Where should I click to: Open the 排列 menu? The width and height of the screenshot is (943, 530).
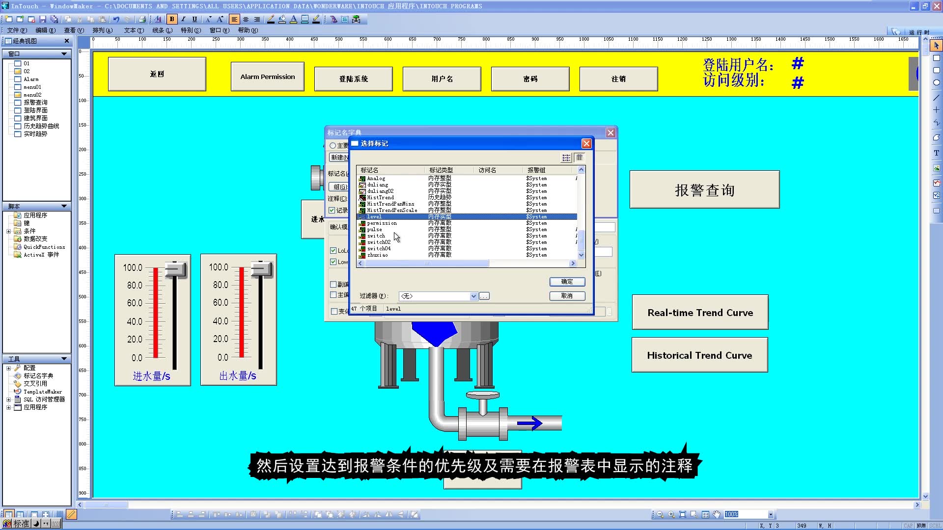(102, 30)
